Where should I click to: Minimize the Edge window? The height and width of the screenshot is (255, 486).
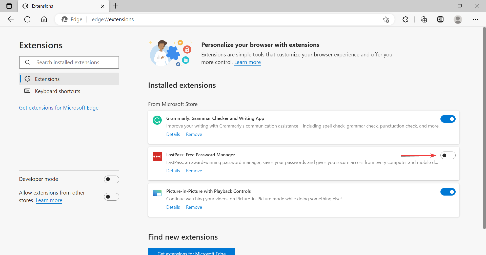[x=442, y=6]
